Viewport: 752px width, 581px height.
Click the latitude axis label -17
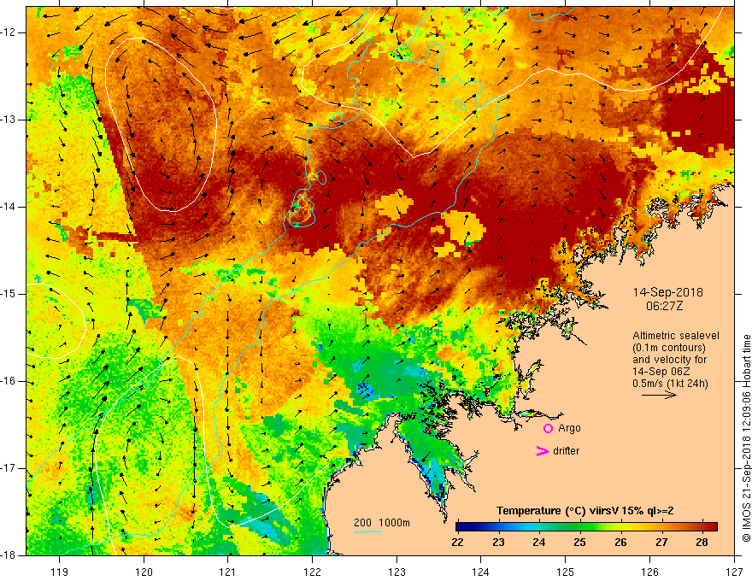pyautogui.click(x=7, y=468)
